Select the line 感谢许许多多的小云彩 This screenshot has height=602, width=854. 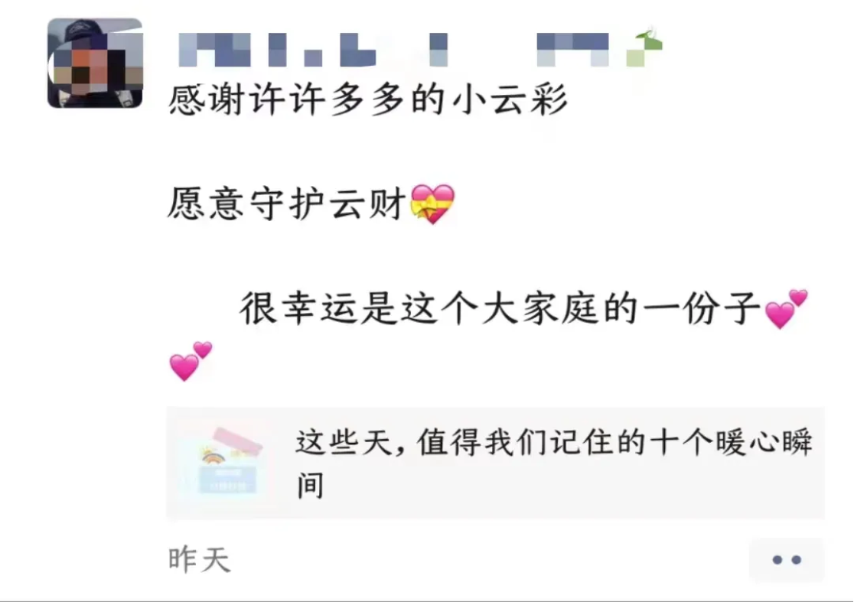point(367,100)
